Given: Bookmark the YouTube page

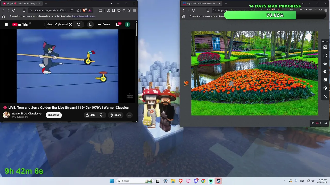Looking at the screenshot, I should (x=24, y=10).
